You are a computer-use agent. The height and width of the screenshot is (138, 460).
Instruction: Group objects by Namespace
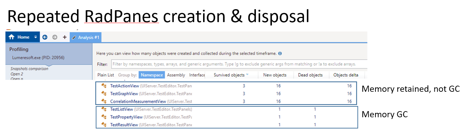152,75
